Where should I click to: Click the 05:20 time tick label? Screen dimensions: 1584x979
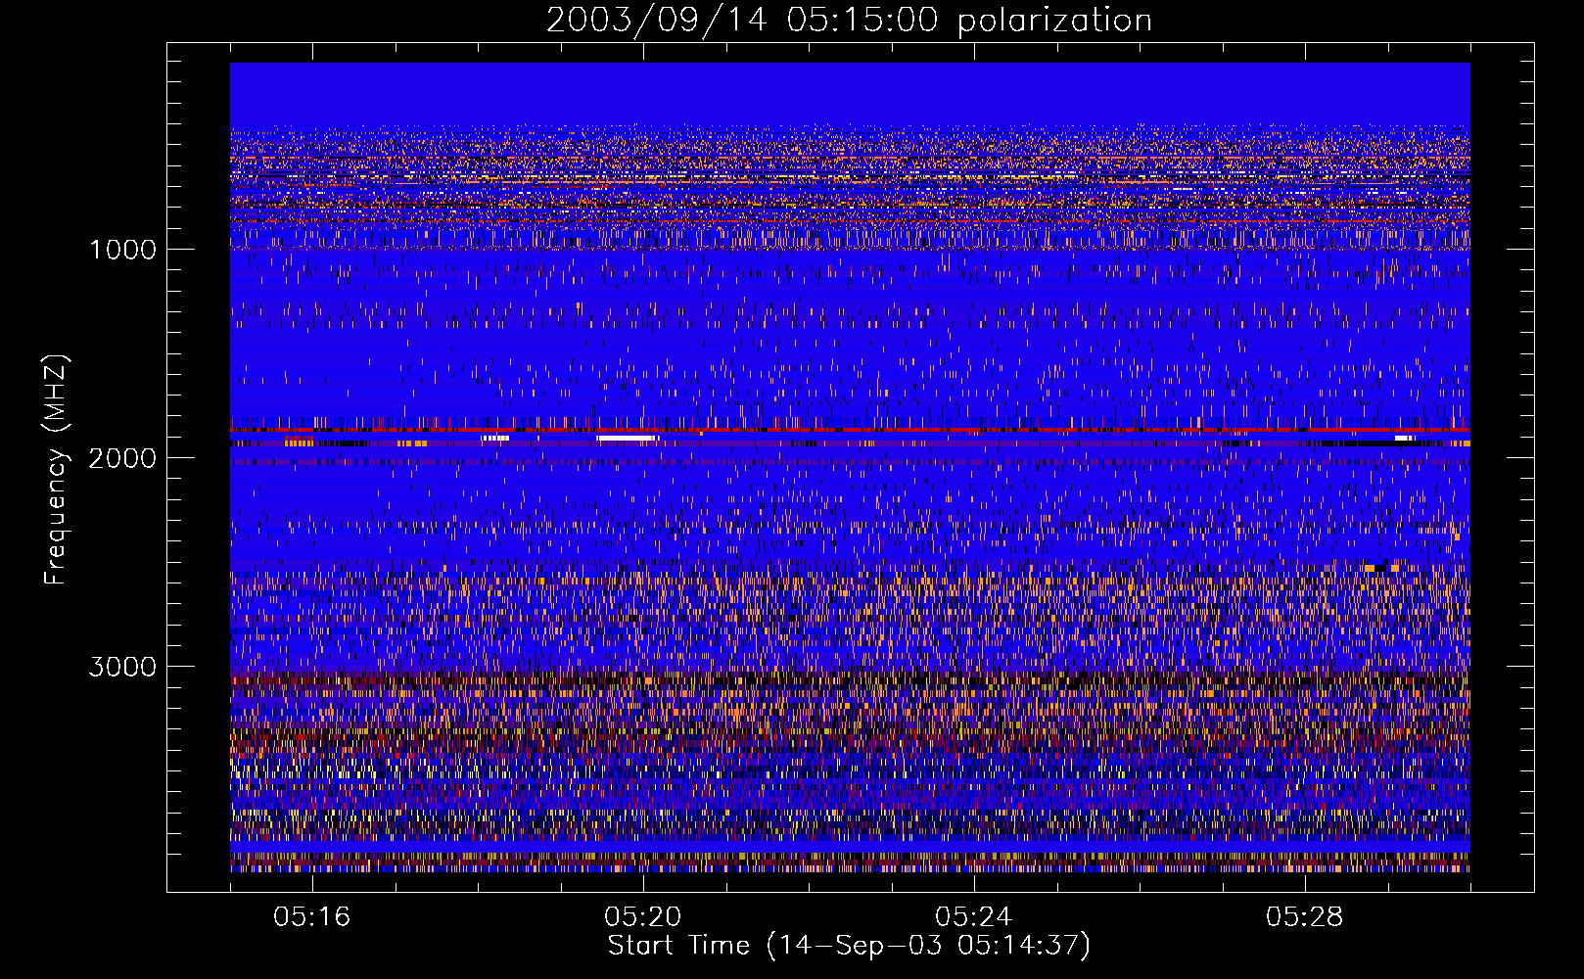click(x=643, y=916)
